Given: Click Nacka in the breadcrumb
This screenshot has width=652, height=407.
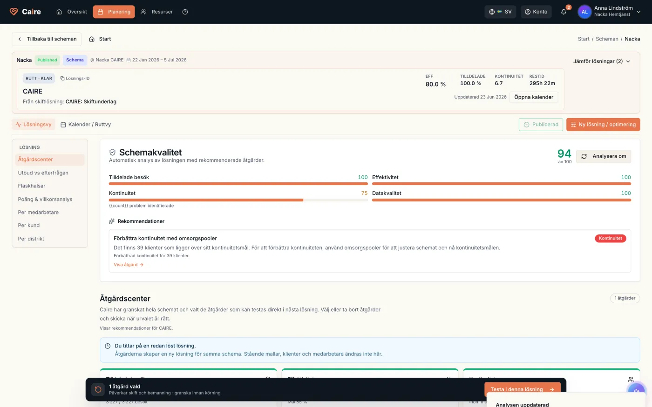Looking at the screenshot, I should [x=632, y=39].
